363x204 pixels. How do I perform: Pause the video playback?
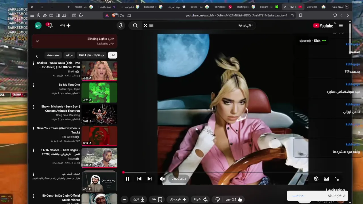point(127,179)
